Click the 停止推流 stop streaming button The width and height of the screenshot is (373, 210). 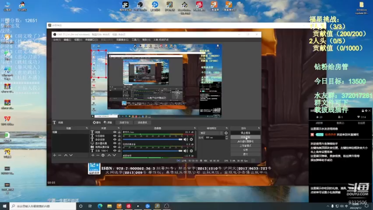246,133
